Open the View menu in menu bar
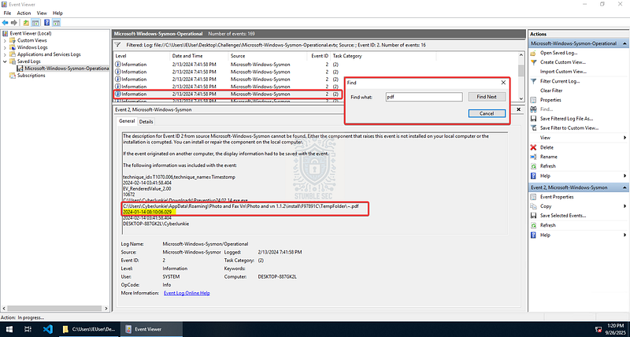This screenshot has width=630, height=337. coord(42,13)
